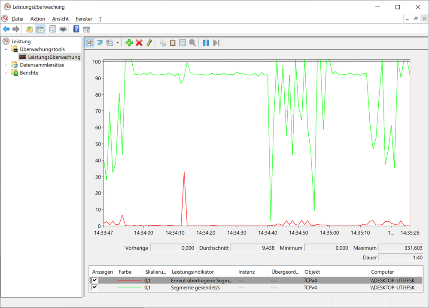Expand the Berichte node

[6, 72]
